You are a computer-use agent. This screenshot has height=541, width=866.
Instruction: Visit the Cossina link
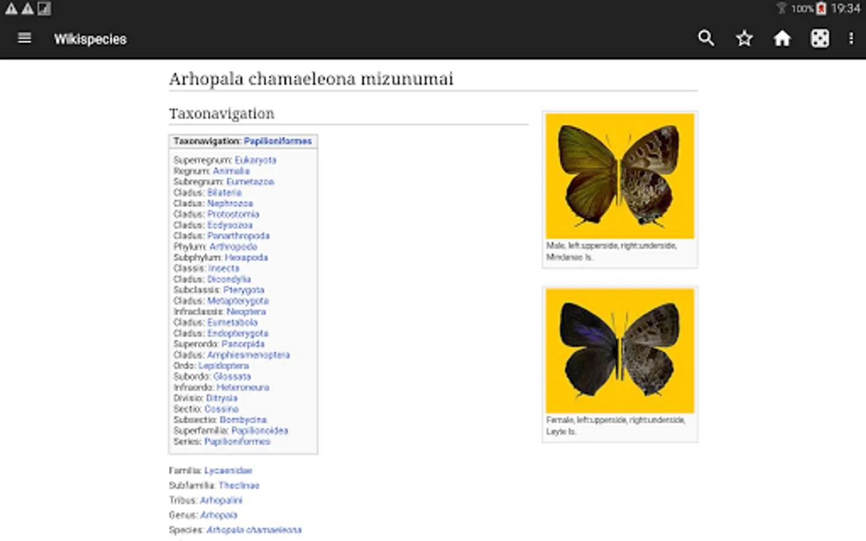click(x=221, y=409)
